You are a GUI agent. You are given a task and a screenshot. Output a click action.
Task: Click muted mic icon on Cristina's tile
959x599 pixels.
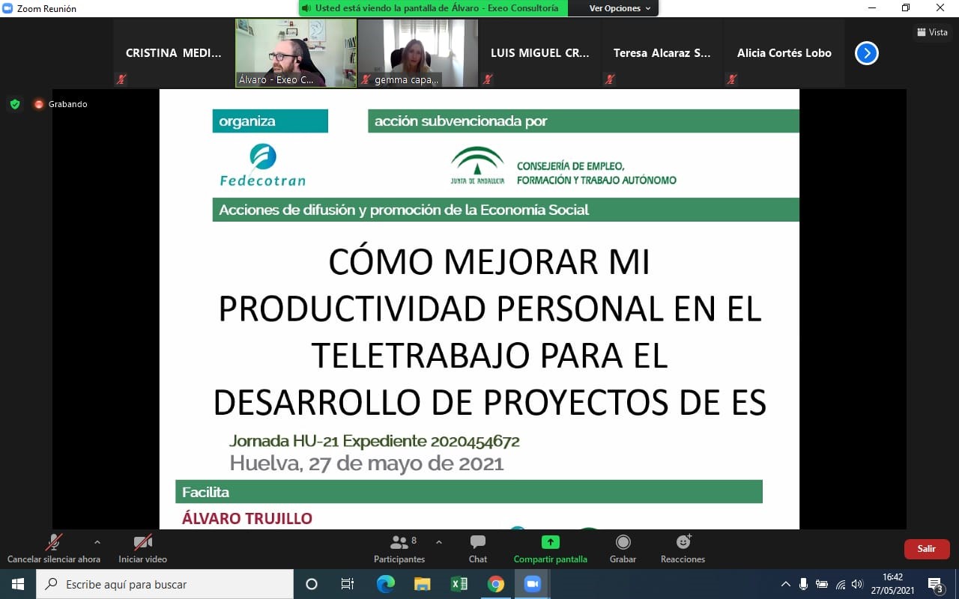pyautogui.click(x=121, y=79)
